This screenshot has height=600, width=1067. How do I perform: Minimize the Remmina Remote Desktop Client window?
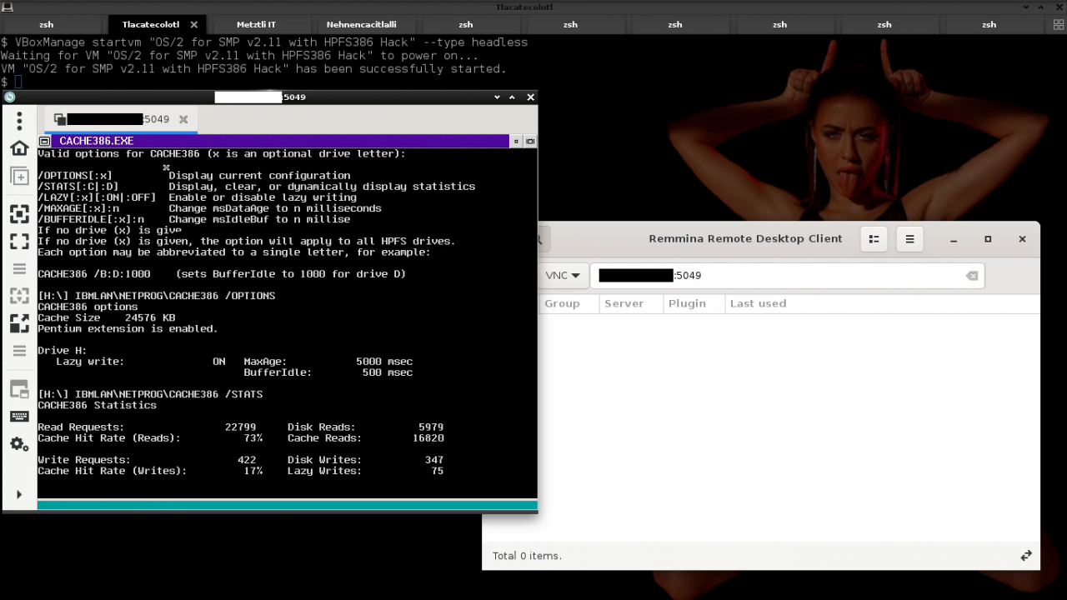[954, 239]
